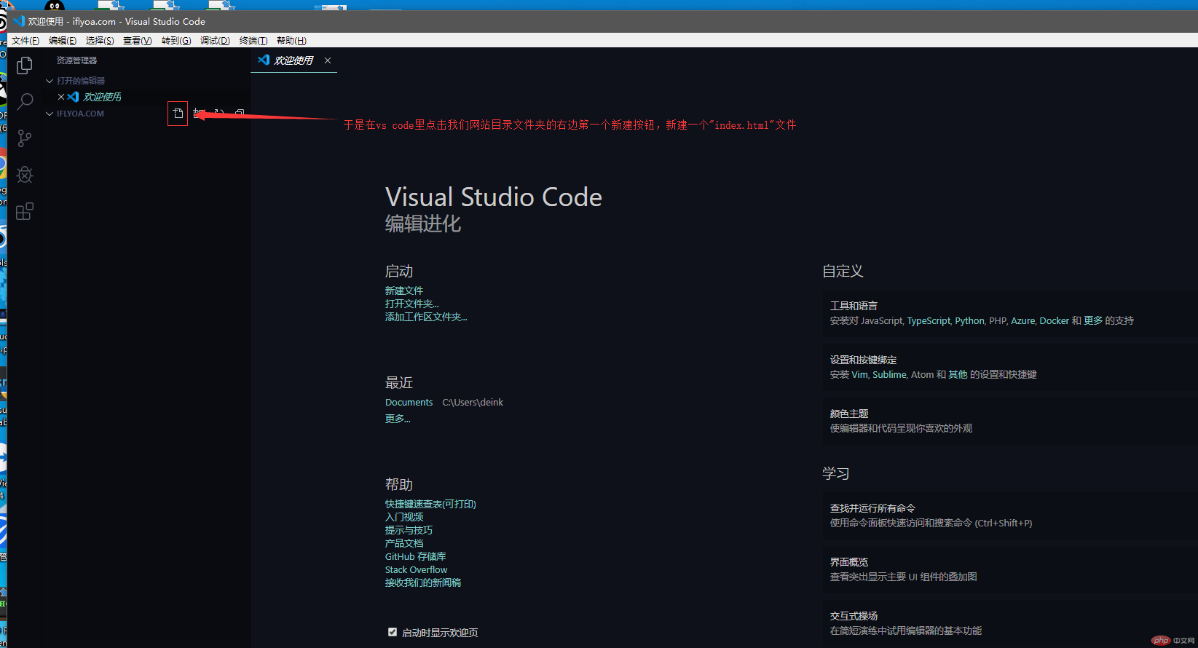Open the Search view magnifier icon
This screenshot has height=648, width=1198.
click(x=25, y=101)
